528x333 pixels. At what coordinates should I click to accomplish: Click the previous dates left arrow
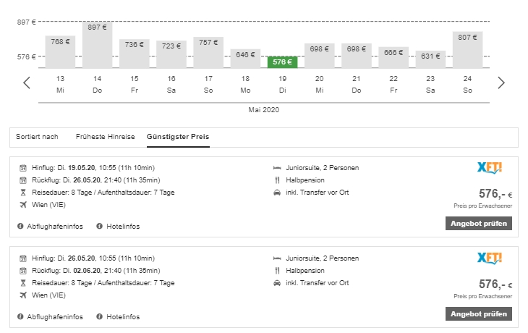tap(27, 83)
